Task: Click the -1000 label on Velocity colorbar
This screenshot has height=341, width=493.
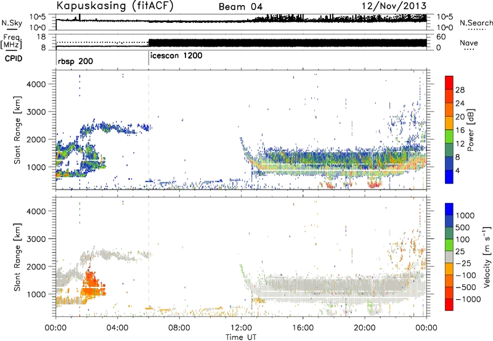Action: 468,299
